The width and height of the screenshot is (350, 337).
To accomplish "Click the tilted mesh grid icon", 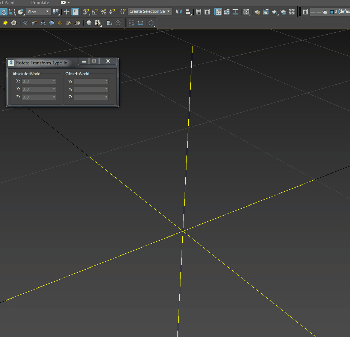I will click(x=26, y=23).
